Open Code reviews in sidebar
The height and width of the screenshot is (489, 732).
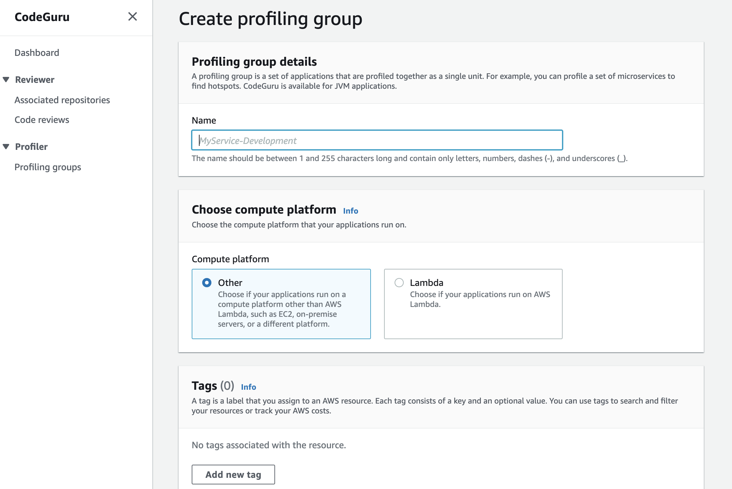pos(42,120)
